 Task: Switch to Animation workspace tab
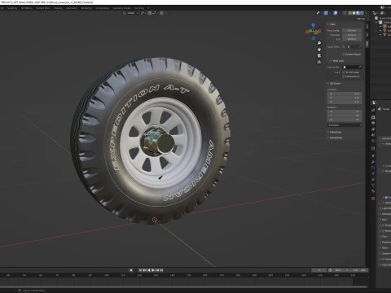72,8
